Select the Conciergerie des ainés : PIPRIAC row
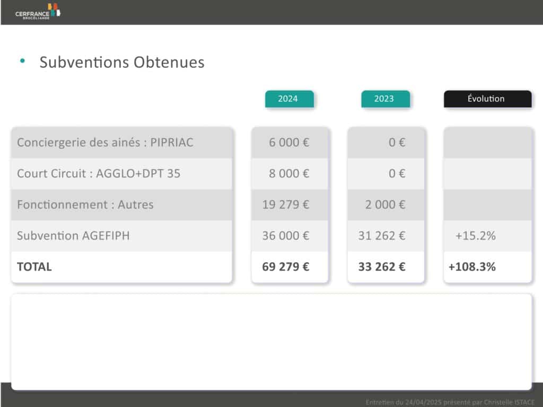The height and width of the screenshot is (407, 543). click(121, 143)
